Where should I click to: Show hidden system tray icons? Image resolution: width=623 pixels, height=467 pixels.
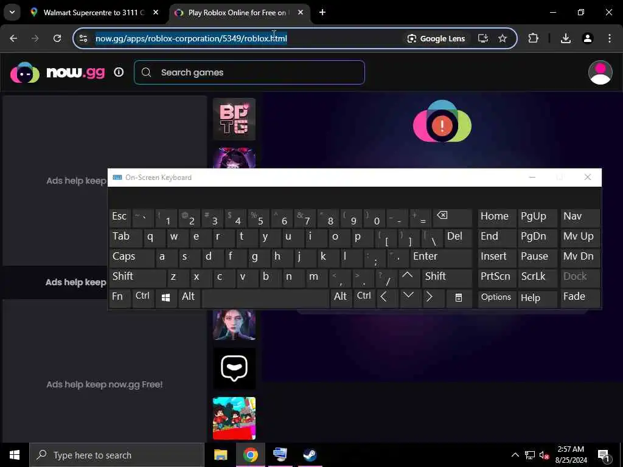[x=515, y=455]
